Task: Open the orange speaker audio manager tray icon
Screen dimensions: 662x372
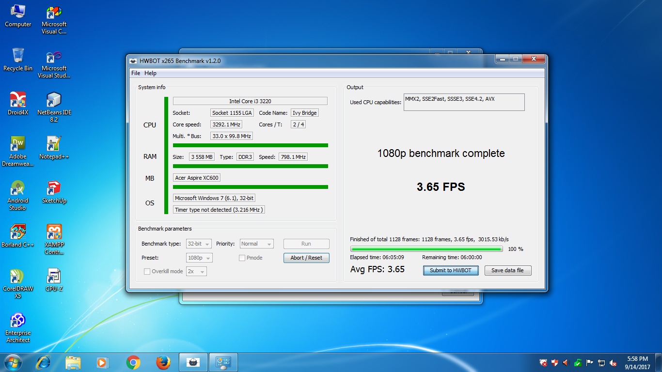Action: point(567,363)
